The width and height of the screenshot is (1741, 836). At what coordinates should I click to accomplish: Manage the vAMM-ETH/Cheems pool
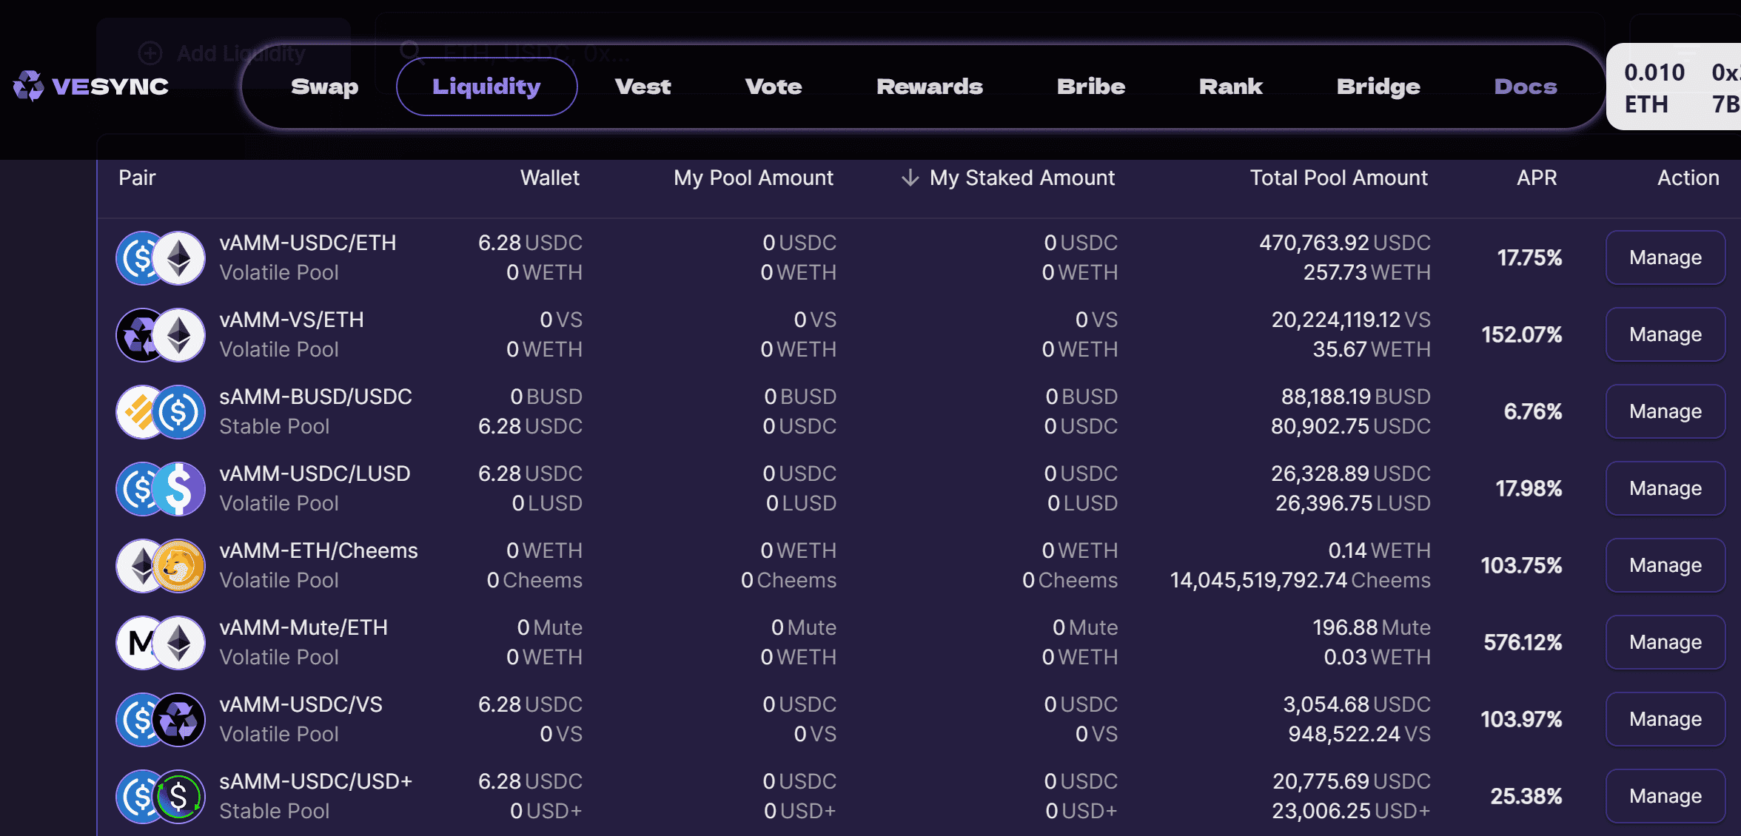coord(1665,565)
